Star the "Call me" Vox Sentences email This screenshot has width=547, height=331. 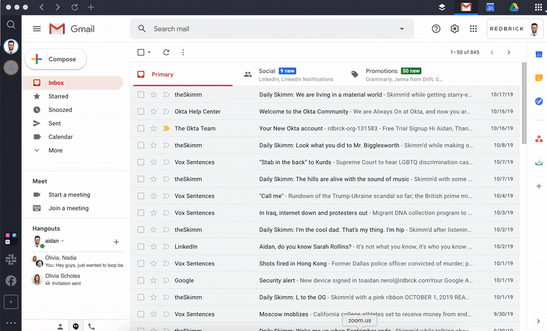click(x=153, y=196)
